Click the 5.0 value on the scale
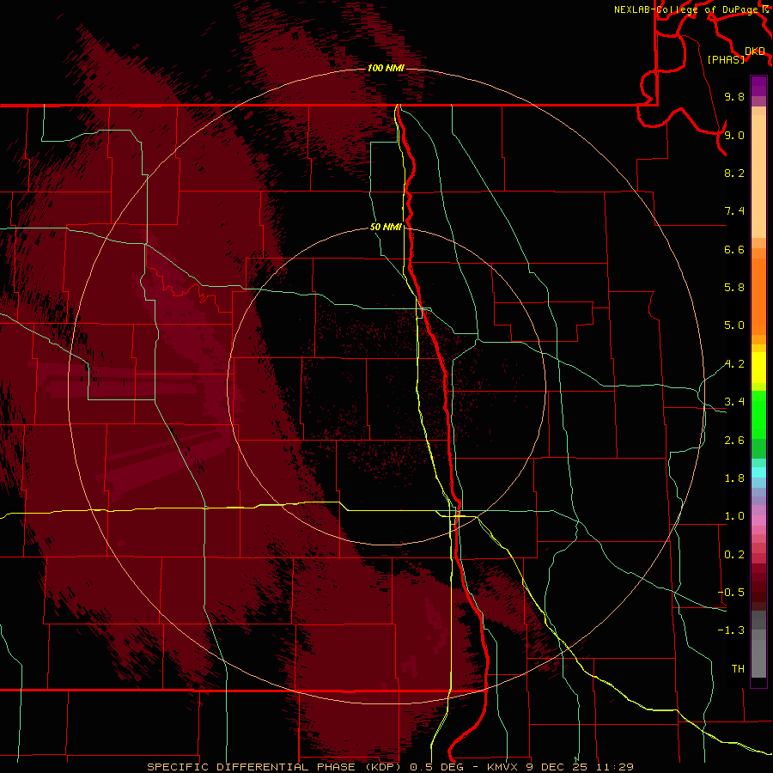This screenshot has height=773, width=773. click(734, 326)
